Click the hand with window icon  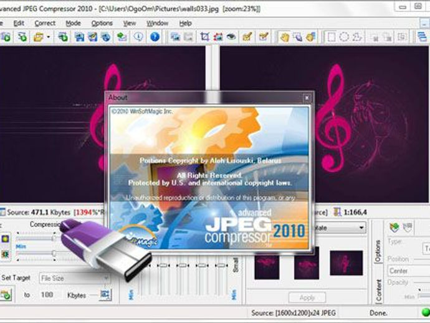tap(298, 37)
